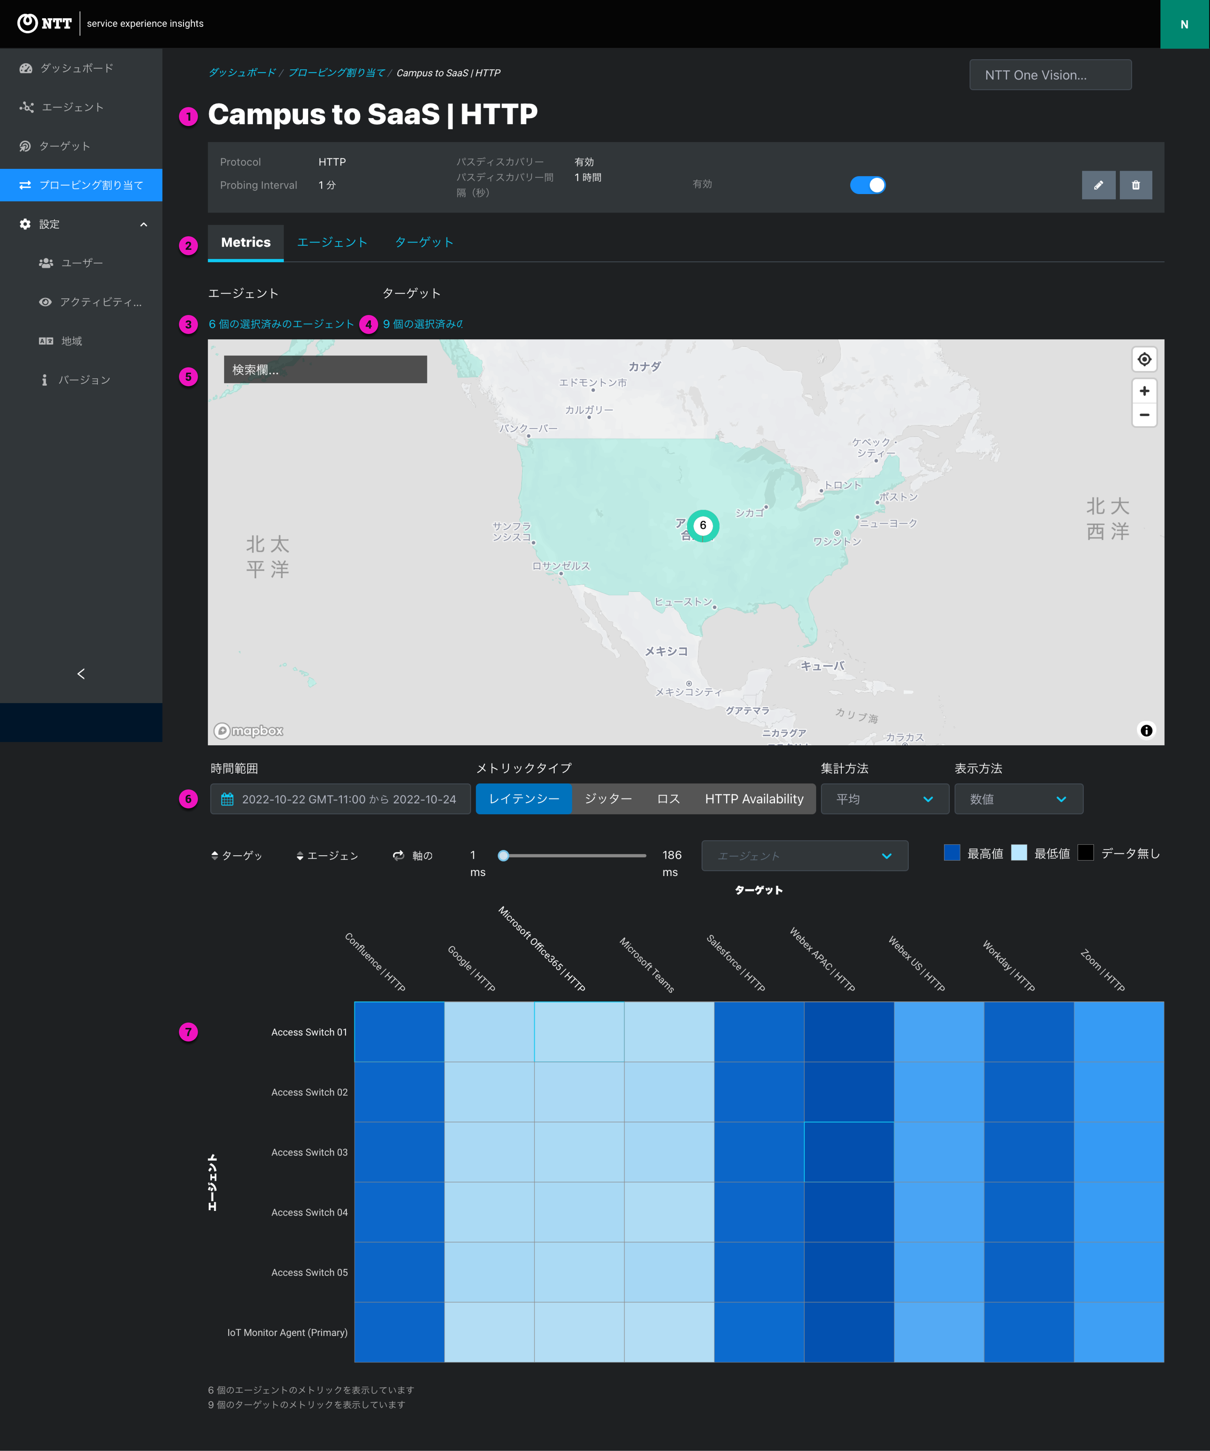Open 地域 settings page

coord(81,341)
